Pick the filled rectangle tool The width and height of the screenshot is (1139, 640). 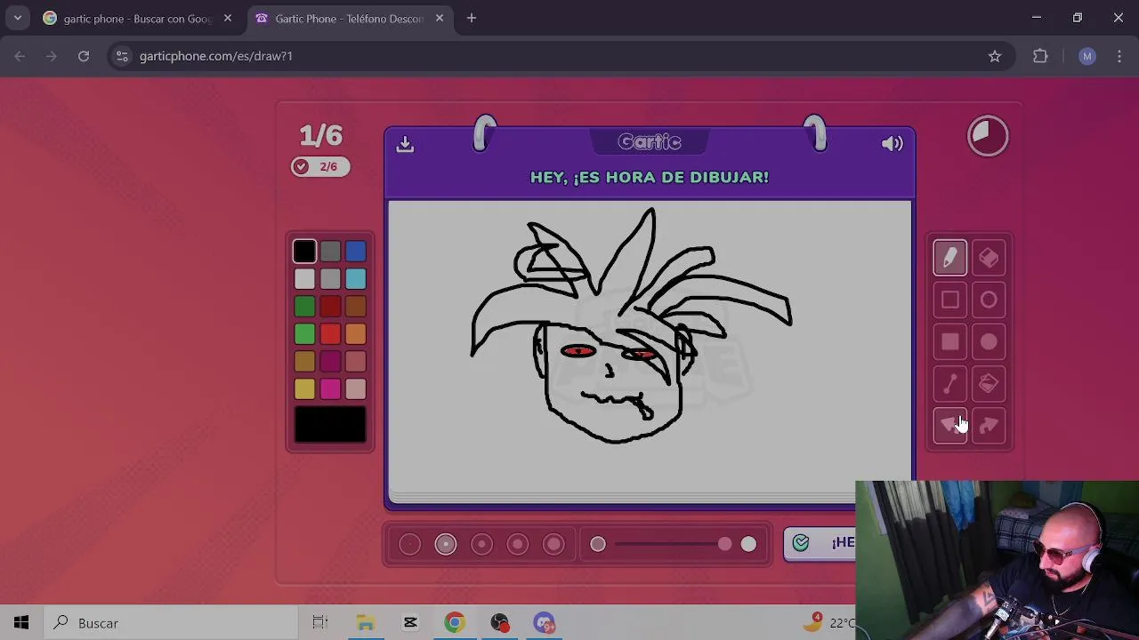pos(949,342)
